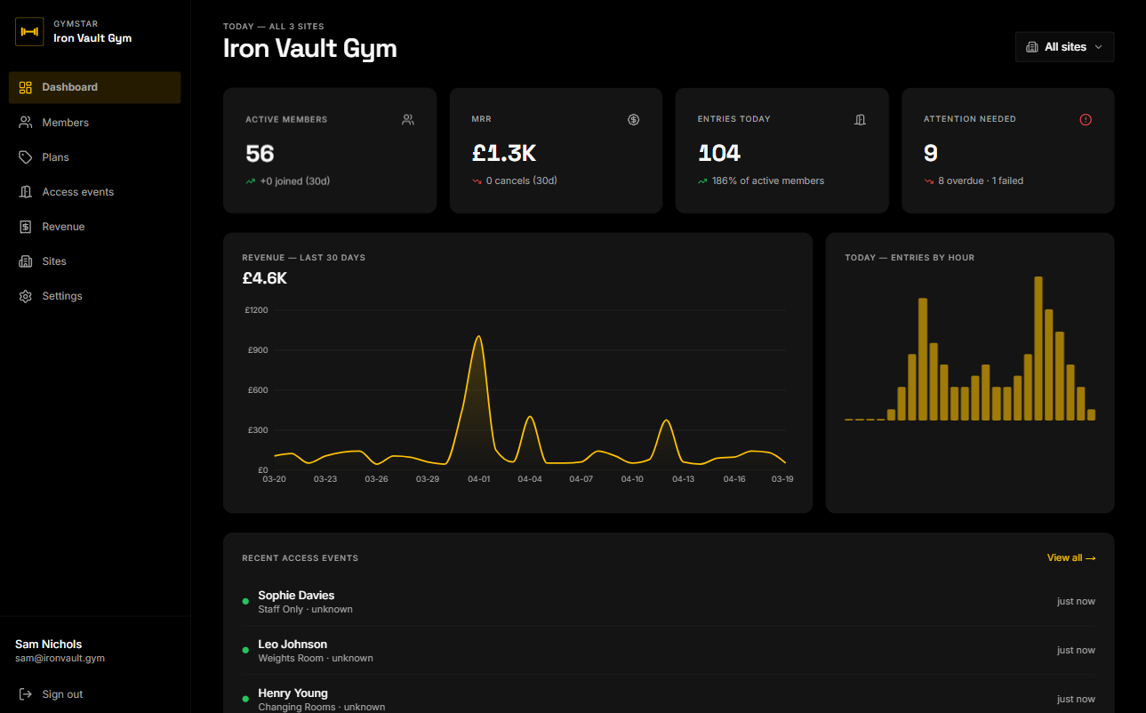The height and width of the screenshot is (713, 1146).
Task: Expand the All sites chevron
Action: click(x=1100, y=46)
